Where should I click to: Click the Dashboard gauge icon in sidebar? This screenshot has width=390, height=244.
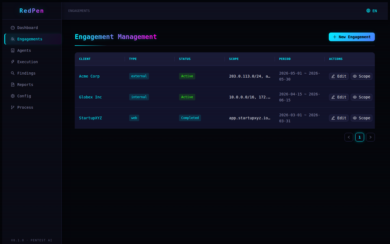tap(13, 28)
